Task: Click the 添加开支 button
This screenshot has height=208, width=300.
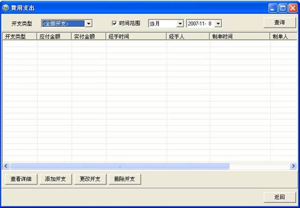Action: (55, 179)
